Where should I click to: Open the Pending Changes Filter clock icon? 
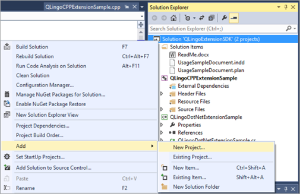pyautogui.click(x=188, y=18)
